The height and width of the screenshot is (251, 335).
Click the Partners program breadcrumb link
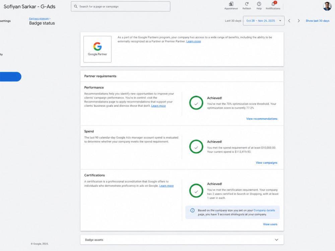click(39, 18)
